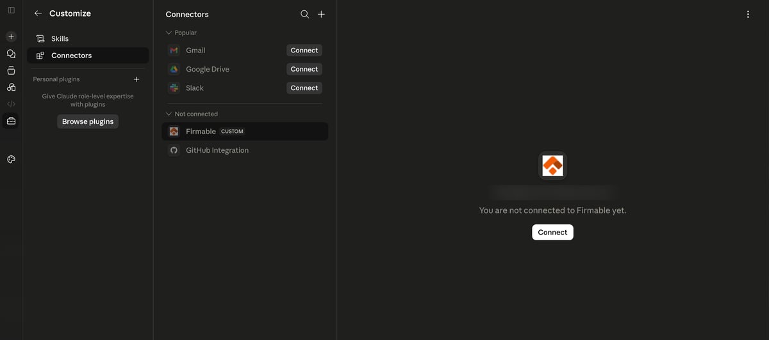The image size is (769, 340).
Task: Collapse the Not connected section
Action: (x=192, y=114)
